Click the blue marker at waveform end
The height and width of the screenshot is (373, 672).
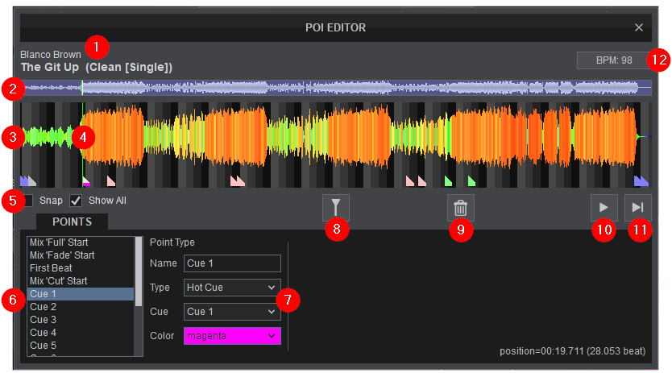pyautogui.click(x=641, y=181)
